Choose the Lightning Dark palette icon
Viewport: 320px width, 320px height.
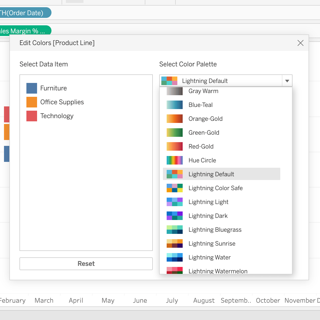(175, 216)
